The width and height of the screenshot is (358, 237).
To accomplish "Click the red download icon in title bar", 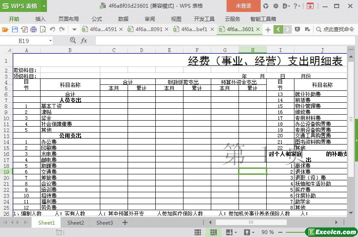I will [310, 6].
